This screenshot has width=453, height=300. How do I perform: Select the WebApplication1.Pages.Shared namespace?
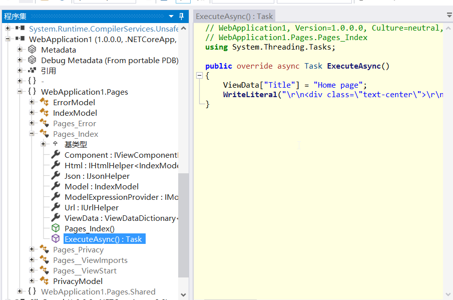[98, 291]
